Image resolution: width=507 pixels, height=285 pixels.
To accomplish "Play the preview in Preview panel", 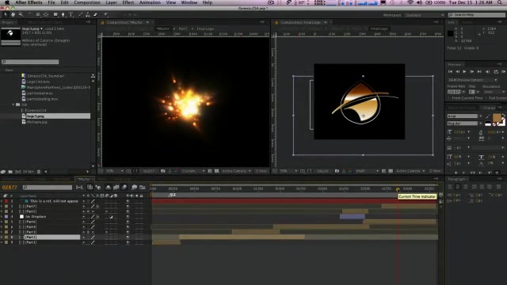I will pos(465,71).
